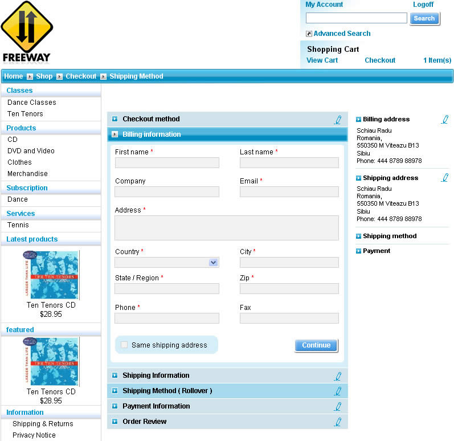Open the featured Ten Tenors CD thumbnail
The height and width of the screenshot is (441, 454).
click(51, 362)
